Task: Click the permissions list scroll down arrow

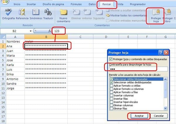Action: [165, 108]
